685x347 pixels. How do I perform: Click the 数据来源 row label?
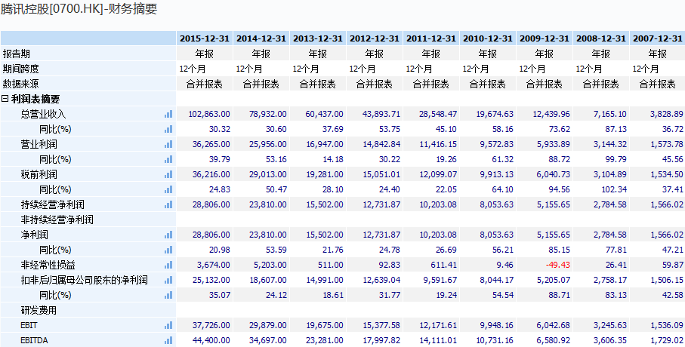pos(21,84)
